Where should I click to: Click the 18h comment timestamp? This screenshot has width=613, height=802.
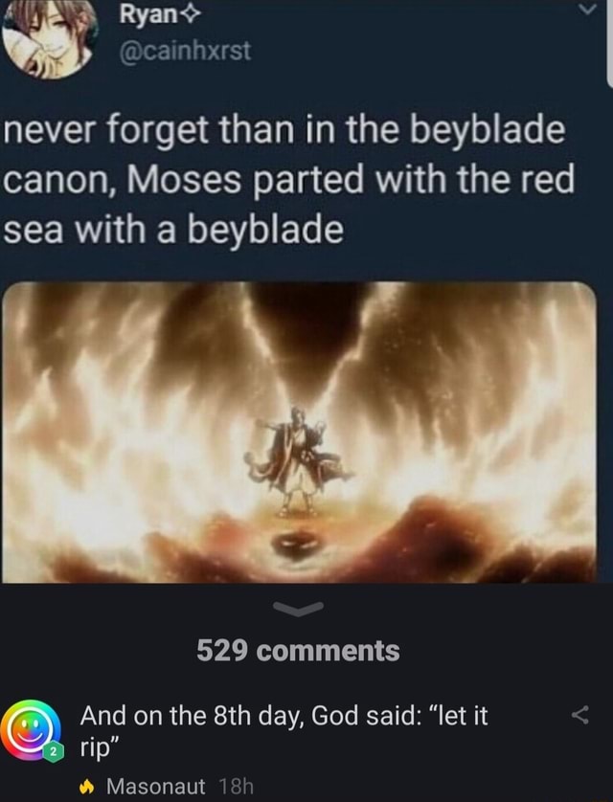[236, 787]
